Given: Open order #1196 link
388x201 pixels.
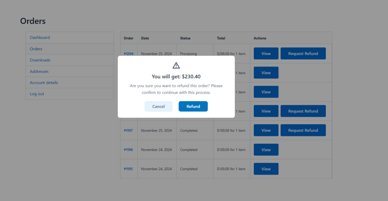Looking at the screenshot, I should coord(128,150).
